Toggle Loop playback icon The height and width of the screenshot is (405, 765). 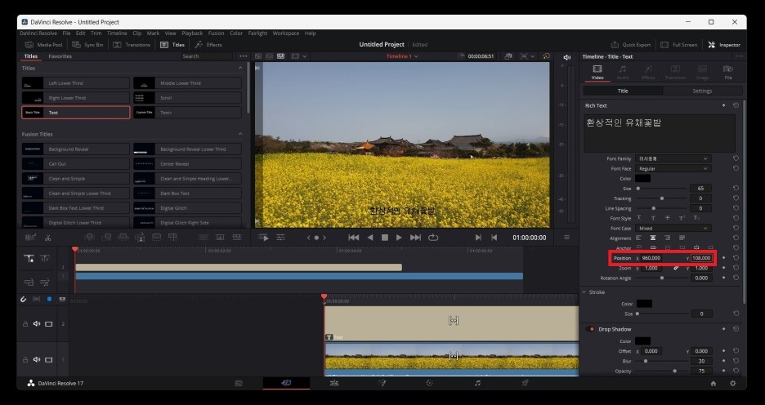[x=432, y=238]
